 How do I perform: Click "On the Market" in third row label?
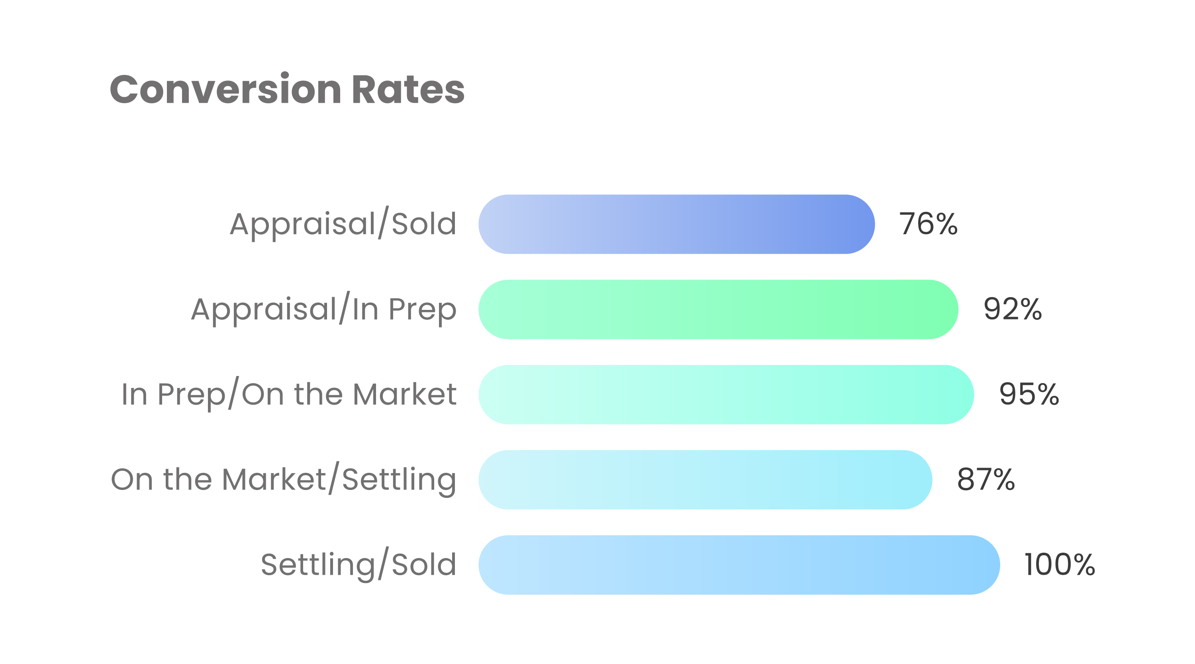(x=349, y=394)
